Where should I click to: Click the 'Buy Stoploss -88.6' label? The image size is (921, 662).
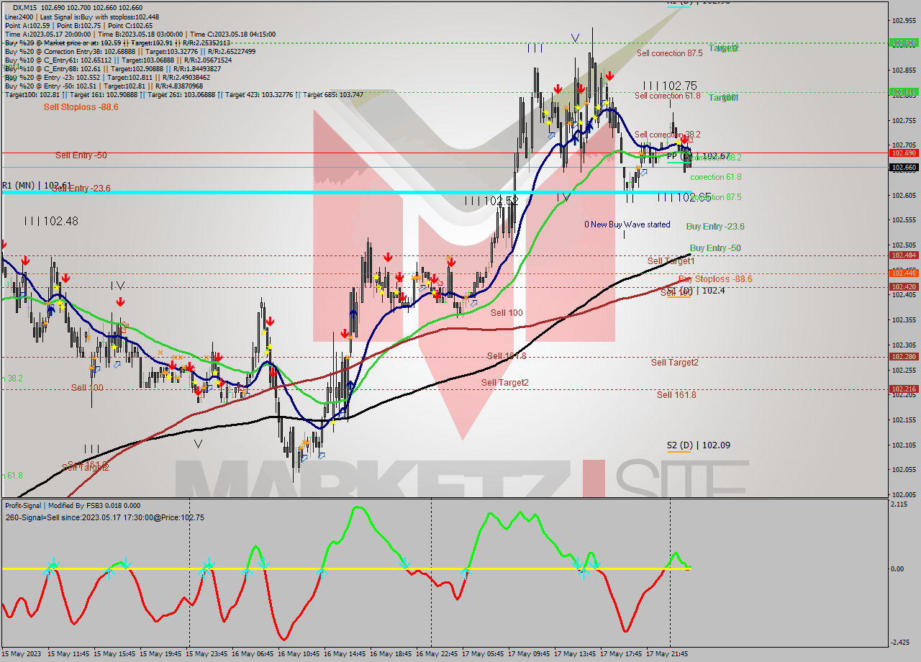pos(715,278)
